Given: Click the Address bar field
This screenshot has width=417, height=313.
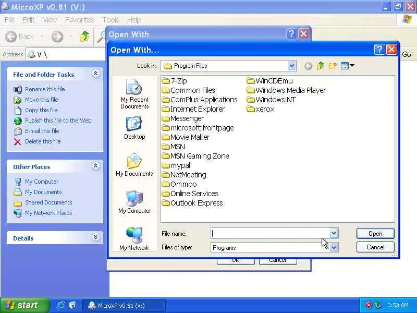Looking at the screenshot, I should tap(66, 55).
